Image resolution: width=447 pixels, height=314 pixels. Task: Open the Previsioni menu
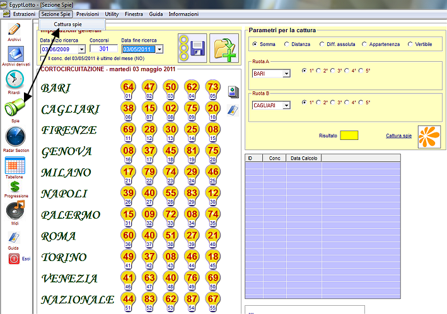tap(88, 14)
